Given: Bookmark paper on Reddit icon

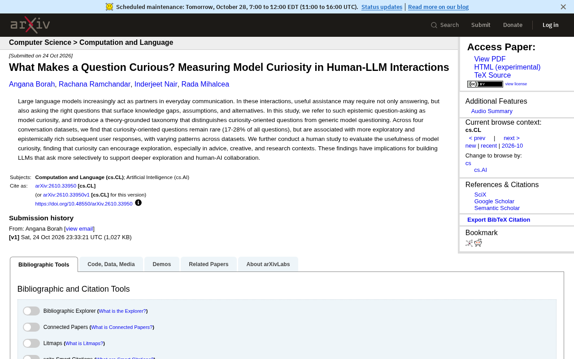Looking at the screenshot, I should coord(478,243).
